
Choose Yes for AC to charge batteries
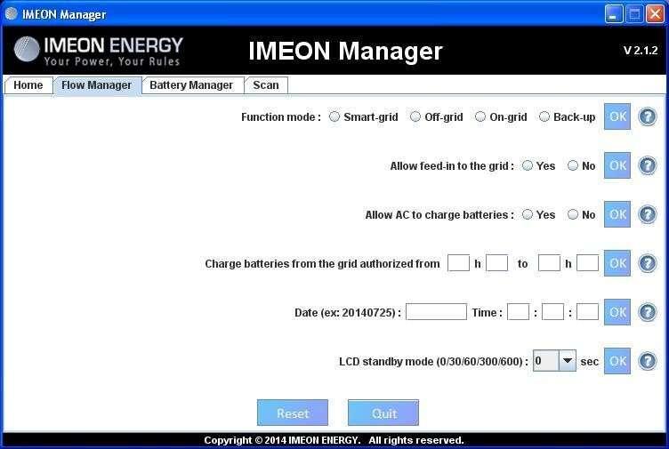point(528,214)
